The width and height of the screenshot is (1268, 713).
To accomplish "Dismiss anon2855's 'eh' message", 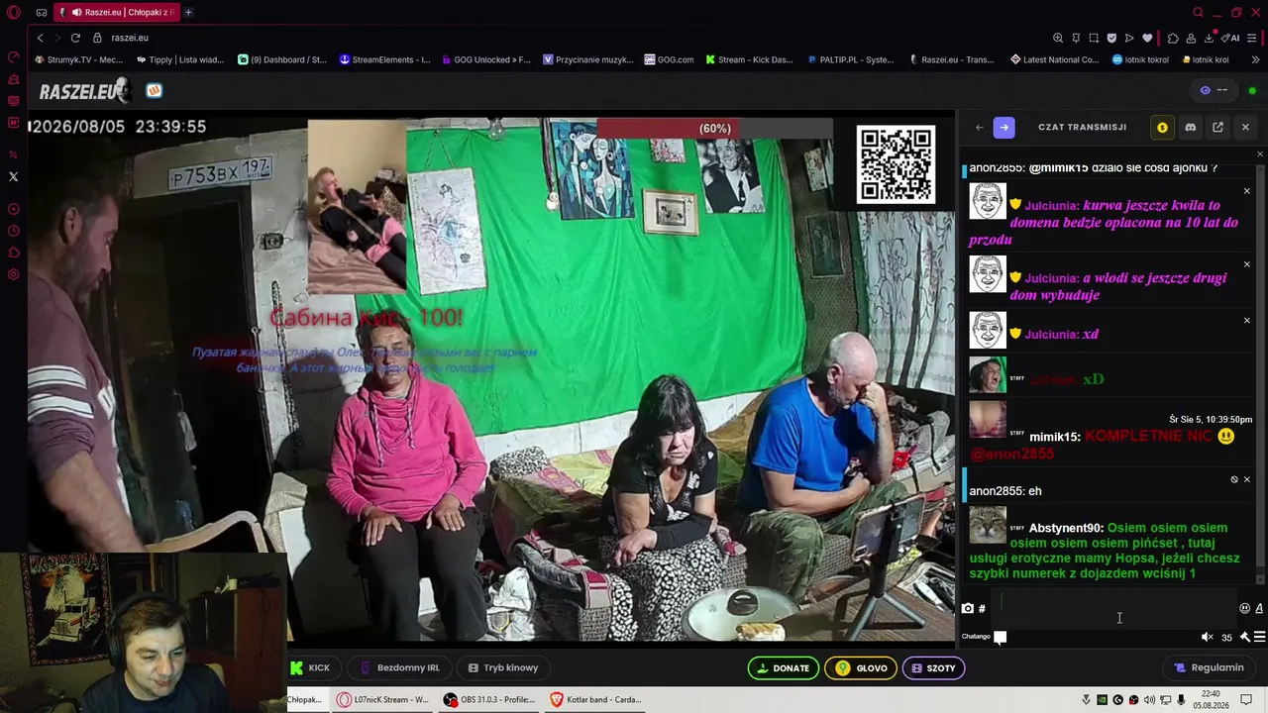I will (1247, 479).
